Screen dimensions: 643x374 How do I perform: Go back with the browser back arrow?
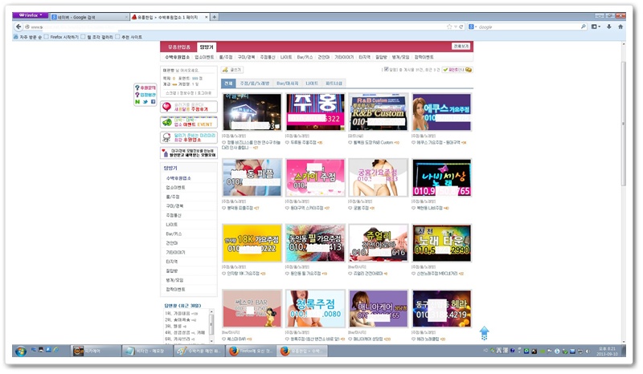point(18,26)
